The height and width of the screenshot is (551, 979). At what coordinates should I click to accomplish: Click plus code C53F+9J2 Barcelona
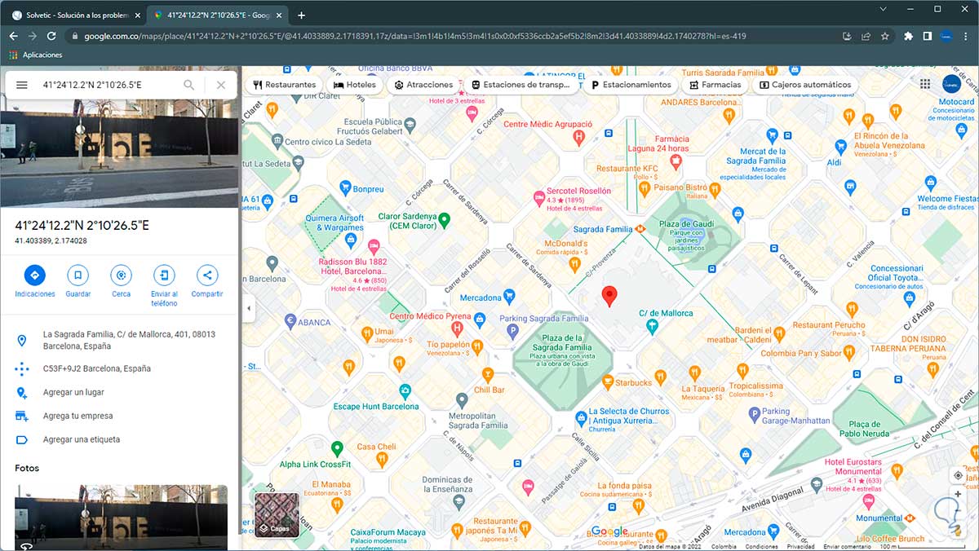pos(120,368)
